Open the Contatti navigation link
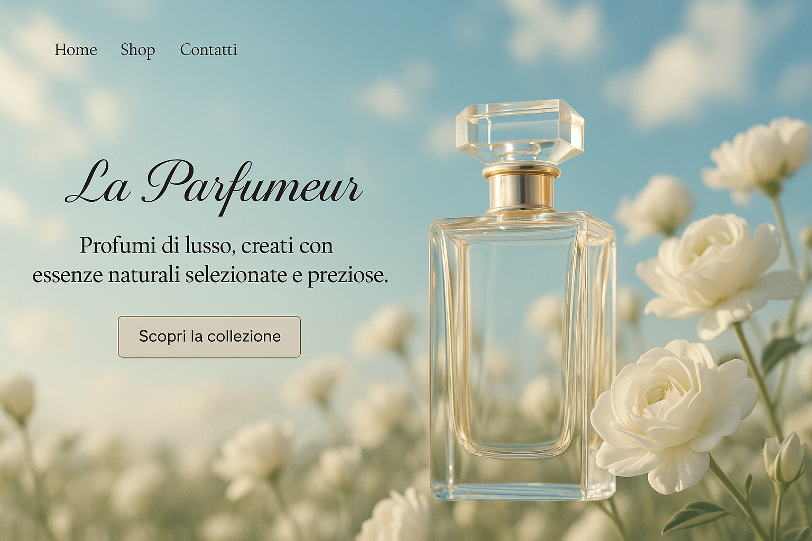The image size is (812, 541). point(208,50)
